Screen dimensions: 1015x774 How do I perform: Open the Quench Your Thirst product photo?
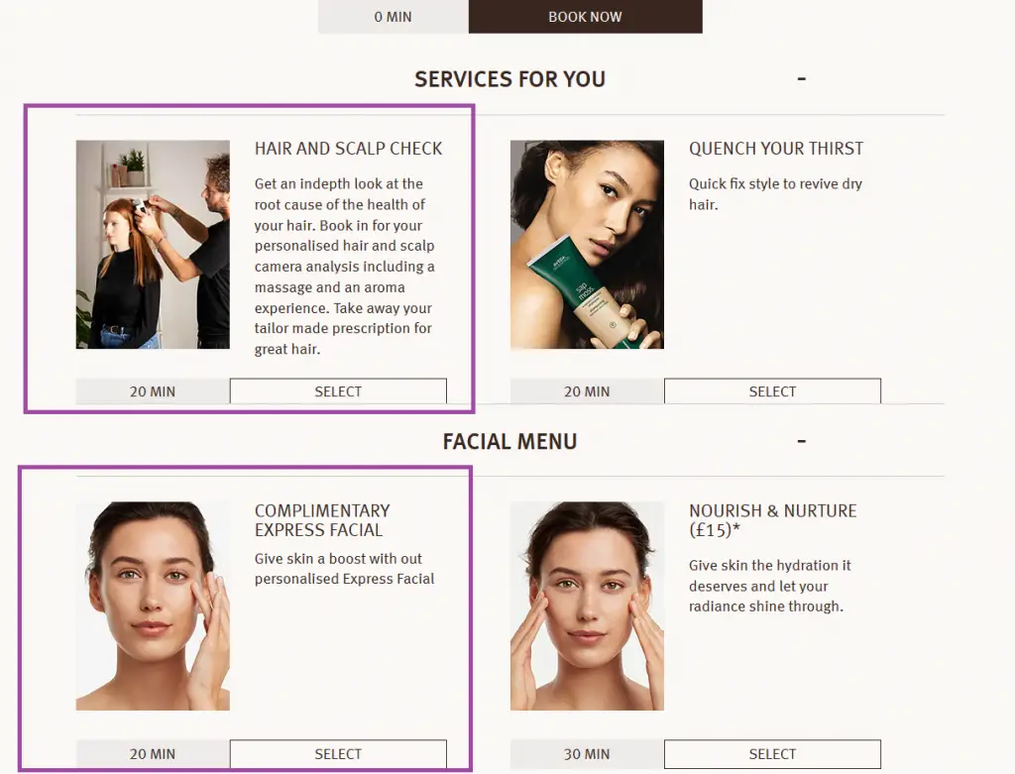587,245
